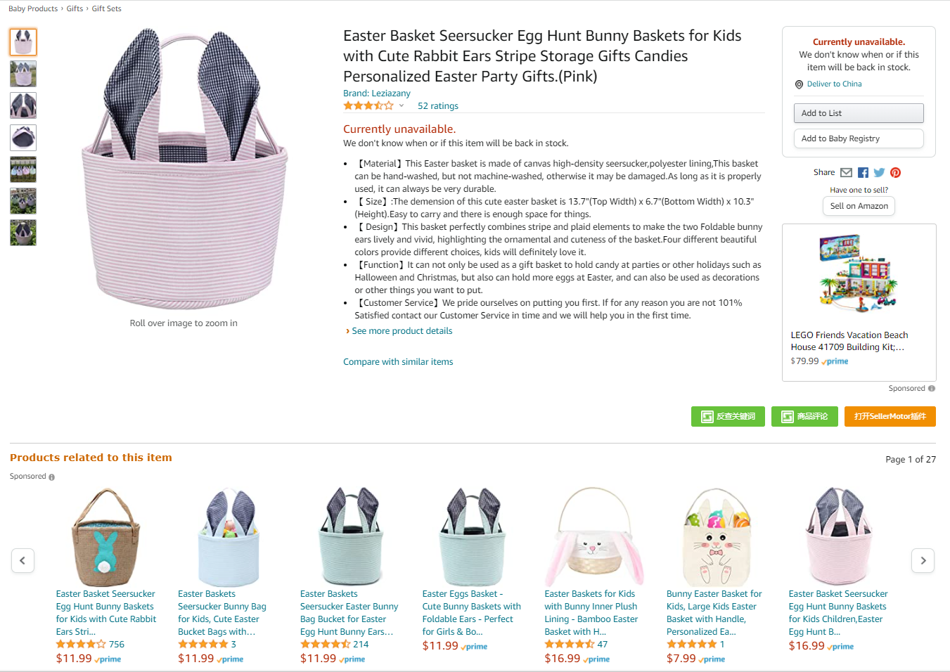Open the Add to List dropdown

point(859,113)
